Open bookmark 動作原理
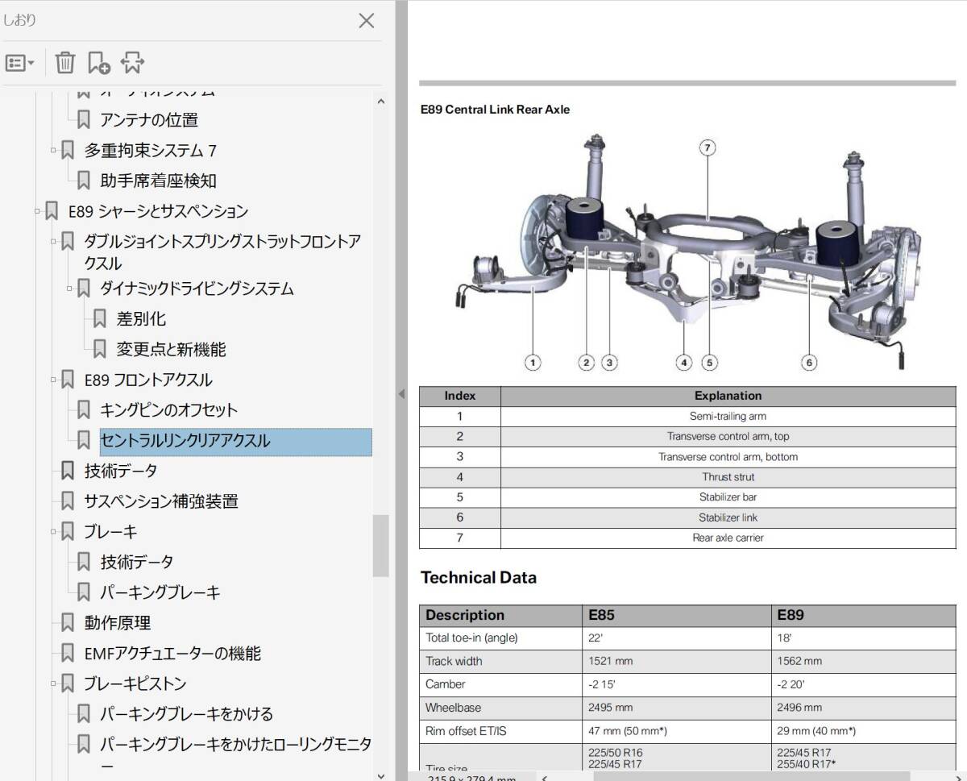 (118, 623)
